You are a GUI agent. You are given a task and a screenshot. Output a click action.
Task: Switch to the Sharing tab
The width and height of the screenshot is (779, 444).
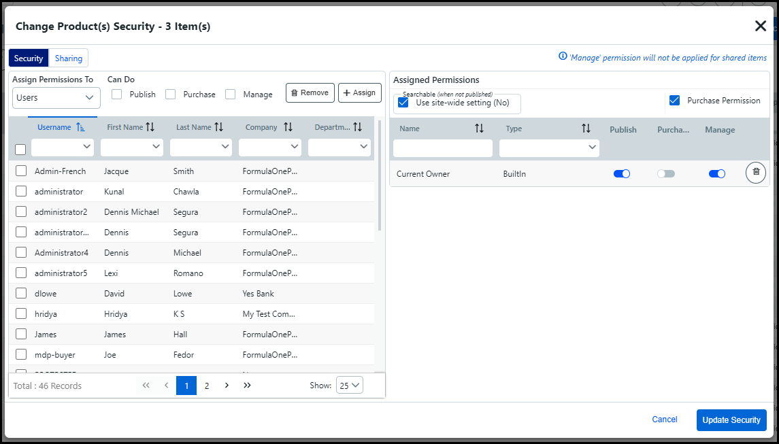[69, 58]
